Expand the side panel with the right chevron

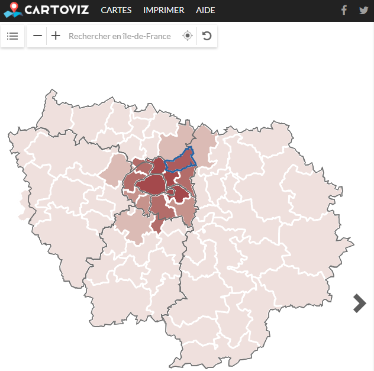(359, 303)
